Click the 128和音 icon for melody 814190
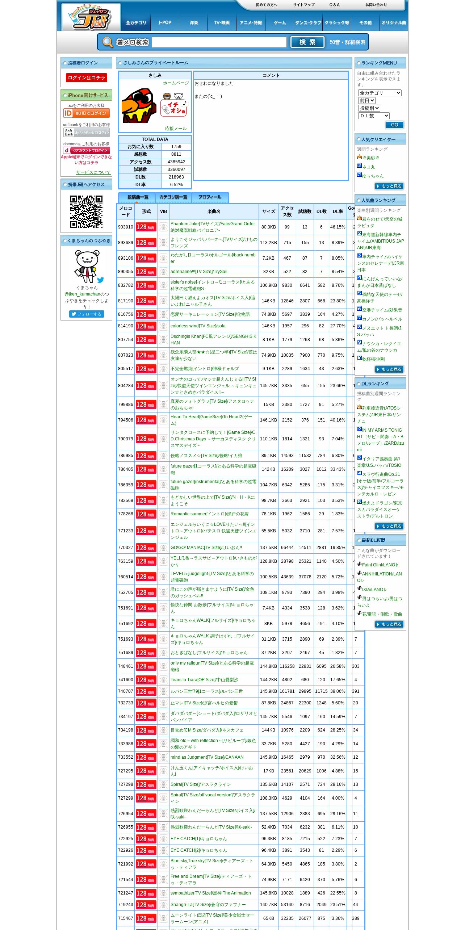The image size is (465, 930). [146, 326]
